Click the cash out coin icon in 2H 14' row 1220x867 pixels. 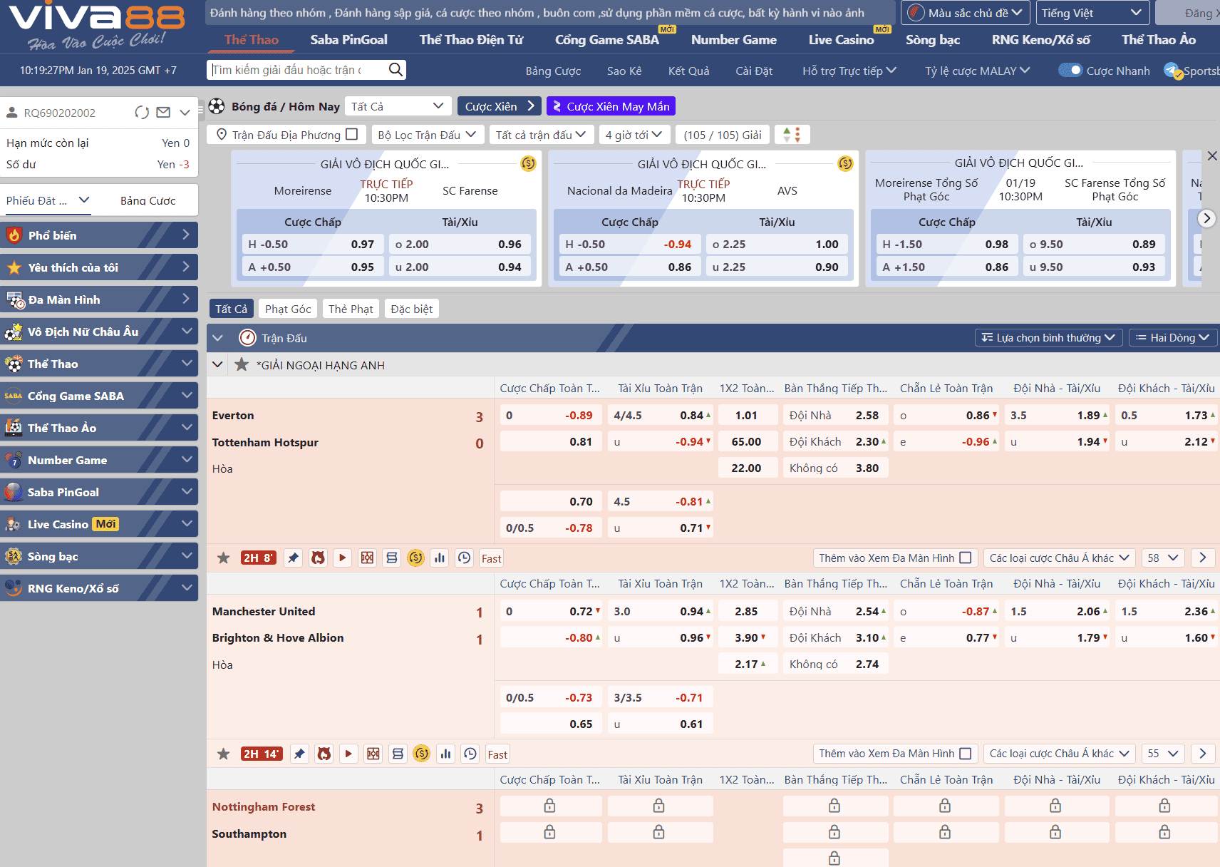coord(422,754)
